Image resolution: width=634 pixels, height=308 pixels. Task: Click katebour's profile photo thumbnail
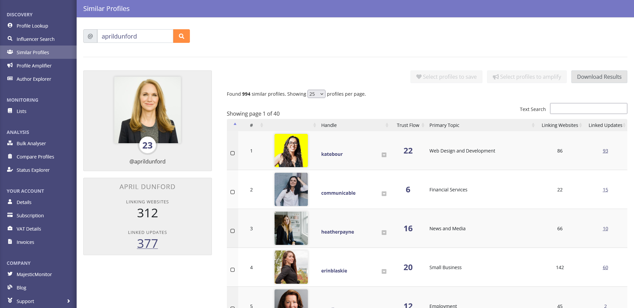(291, 151)
